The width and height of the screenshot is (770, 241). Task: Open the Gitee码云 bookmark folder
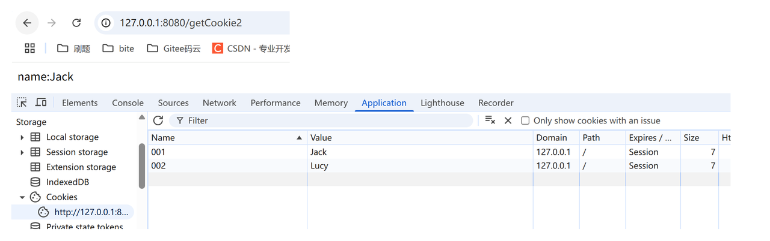pos(174,49)
